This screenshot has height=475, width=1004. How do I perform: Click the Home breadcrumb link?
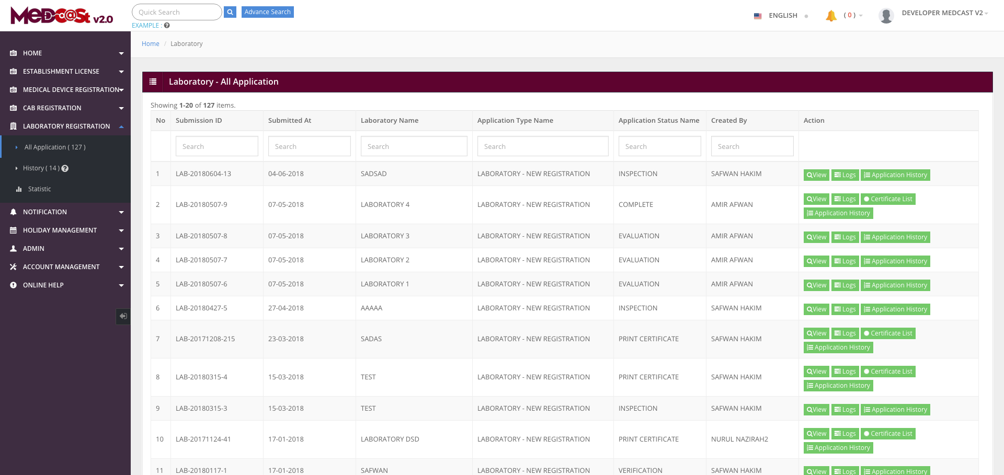point(150,44)
